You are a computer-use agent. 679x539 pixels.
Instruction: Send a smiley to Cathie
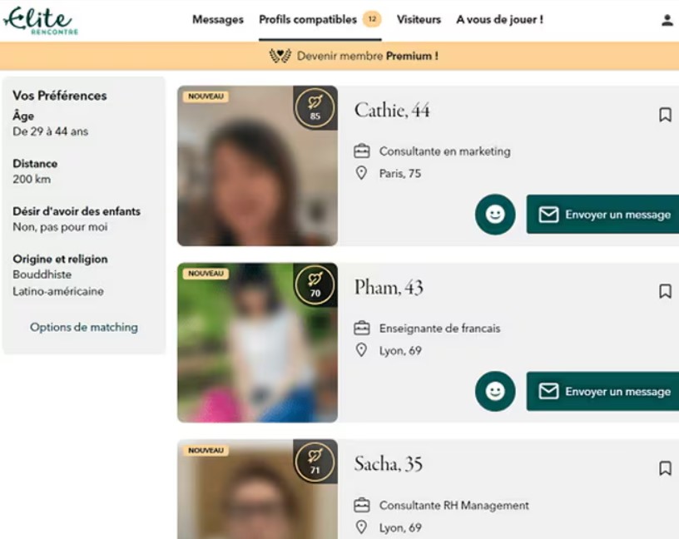495,215
